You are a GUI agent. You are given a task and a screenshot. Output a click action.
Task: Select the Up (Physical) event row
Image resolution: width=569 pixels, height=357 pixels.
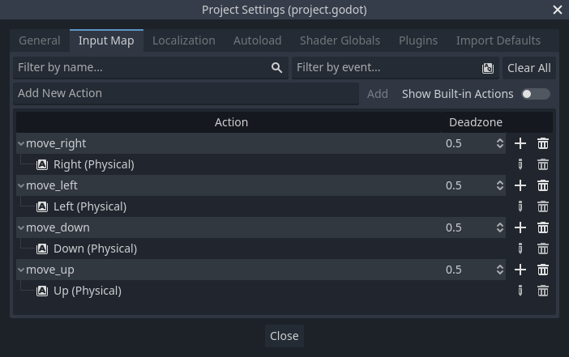click(261, 291)
